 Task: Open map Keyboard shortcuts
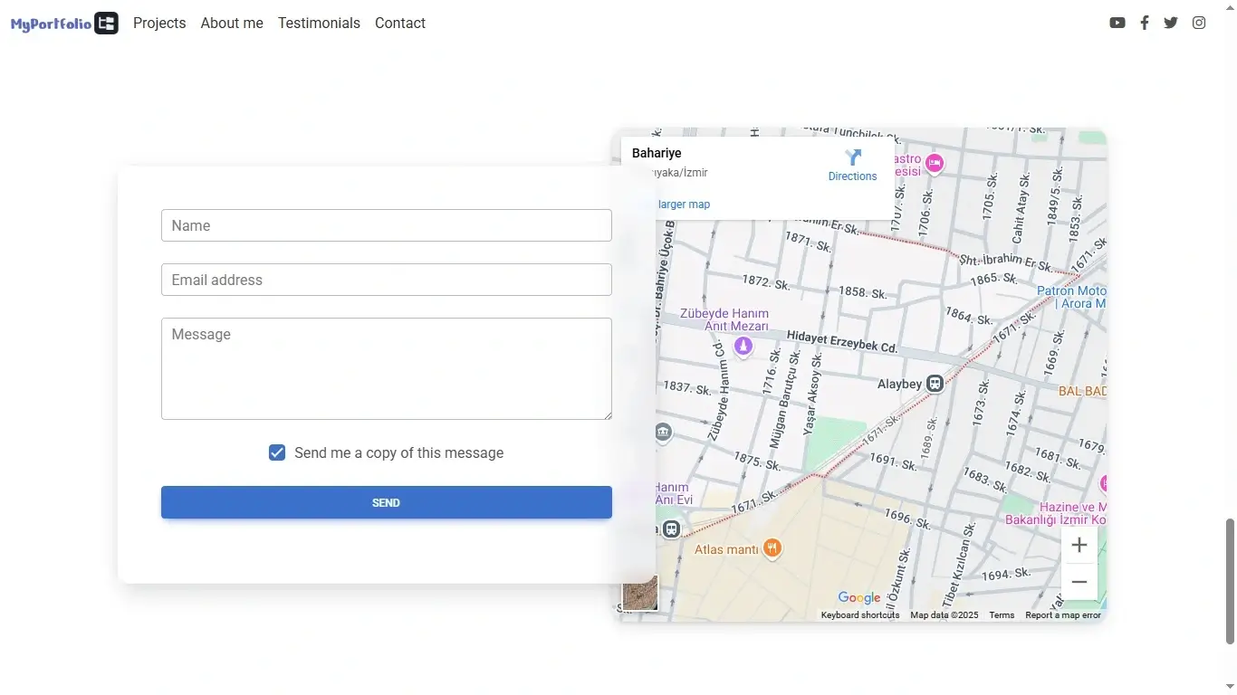(860, 615)
